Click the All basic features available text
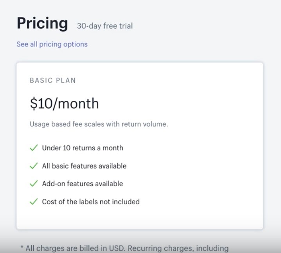 (84, 166)
